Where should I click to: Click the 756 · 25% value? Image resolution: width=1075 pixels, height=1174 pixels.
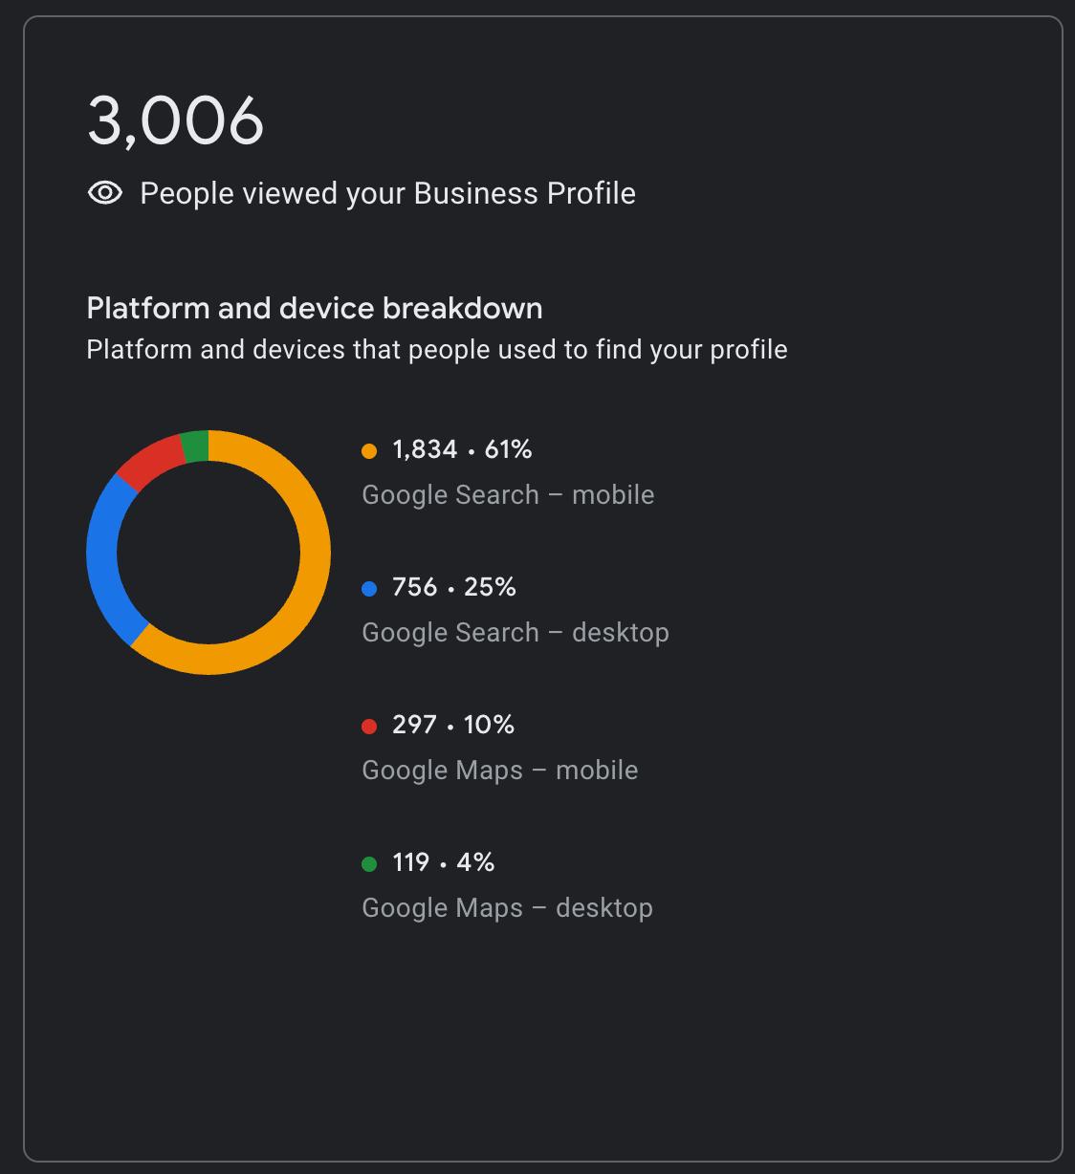[454, 587]
